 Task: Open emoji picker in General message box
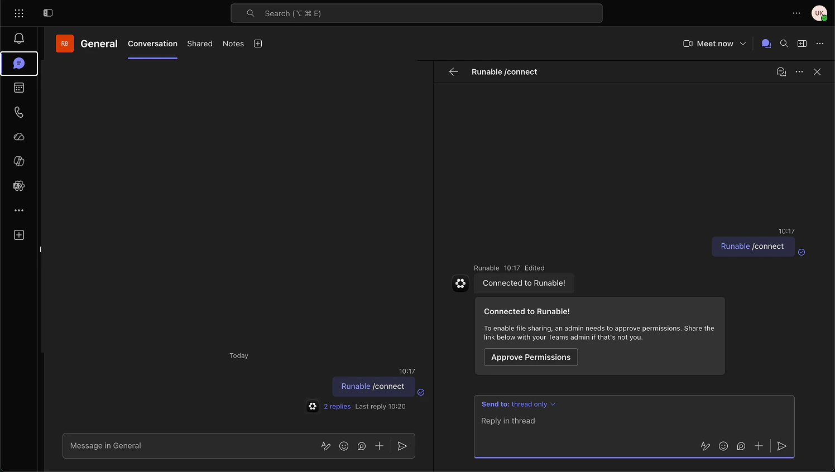coord(344,446)
